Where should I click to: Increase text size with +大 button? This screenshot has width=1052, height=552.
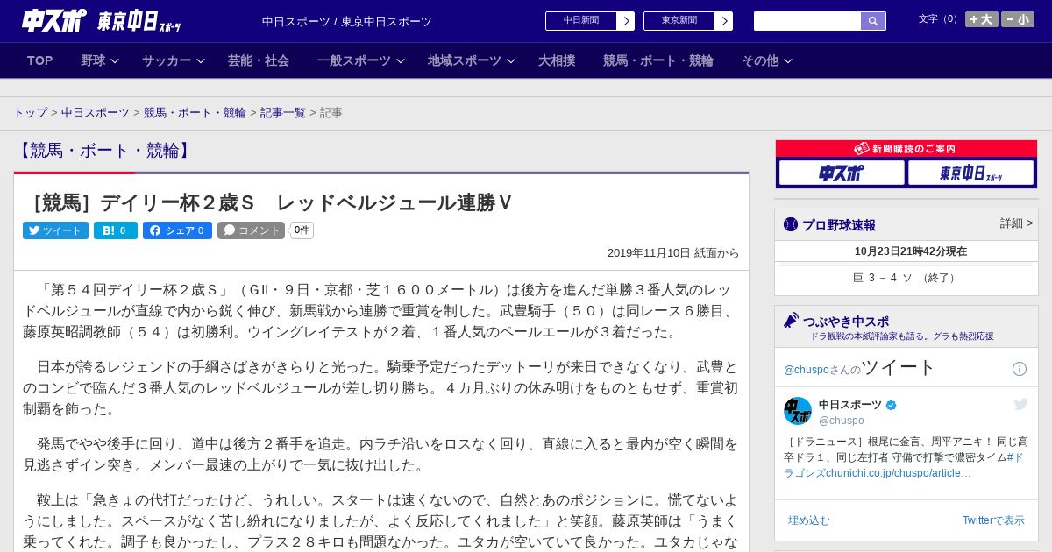982,19
